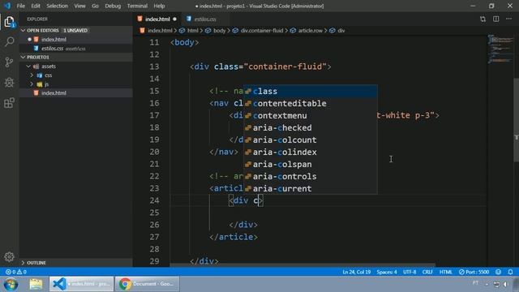Viewport: 519px width, 292px height.
Task: Click the Ln 24, Col 19 status item
Action: 357,272
